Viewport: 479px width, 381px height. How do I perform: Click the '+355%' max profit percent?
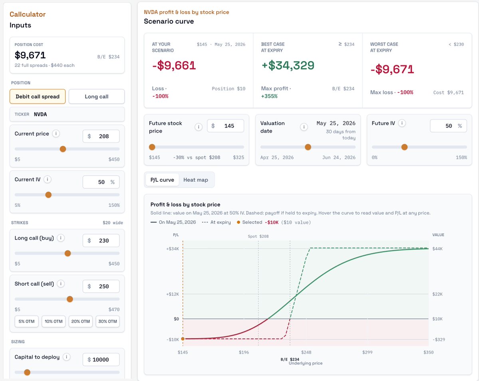coord(269,96)
